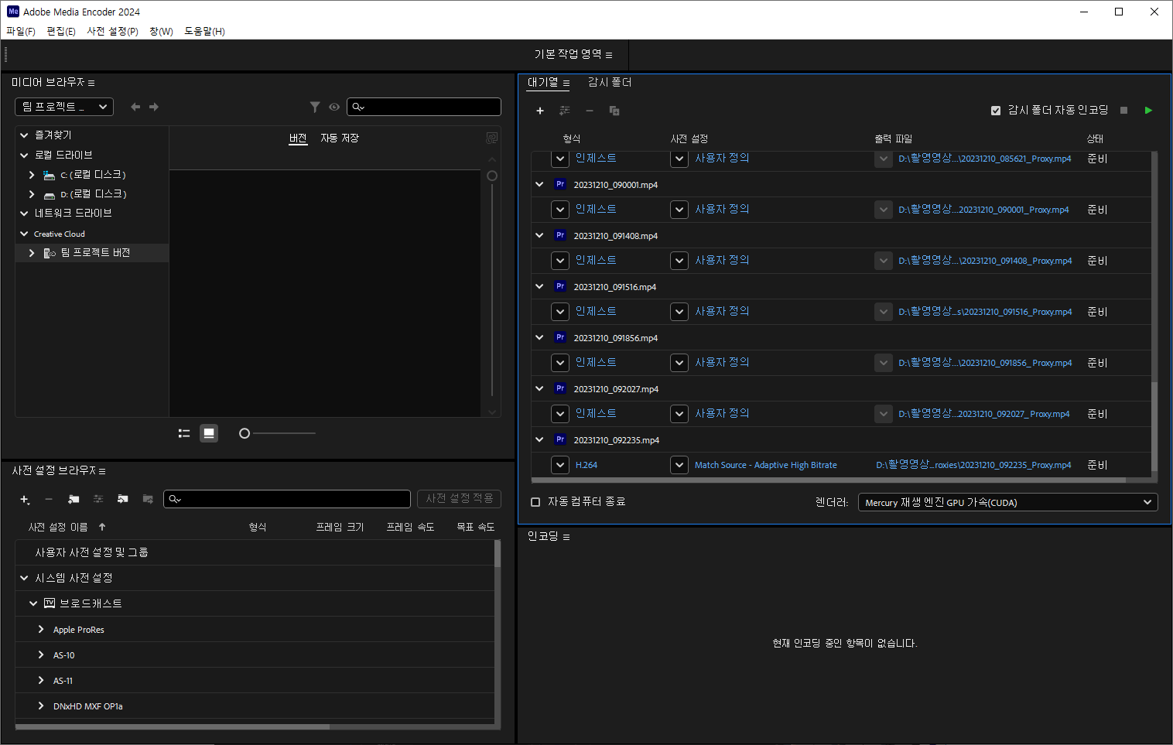The height and width of the screenshot is (745, 1173).
Task: Click 사전 설정 적용 button
Action: [459, 499]
